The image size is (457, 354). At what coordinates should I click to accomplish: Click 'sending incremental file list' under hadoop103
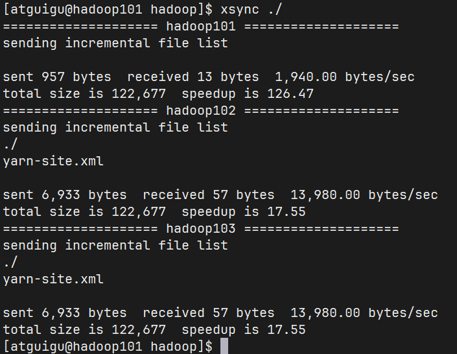tap(115, 246)
